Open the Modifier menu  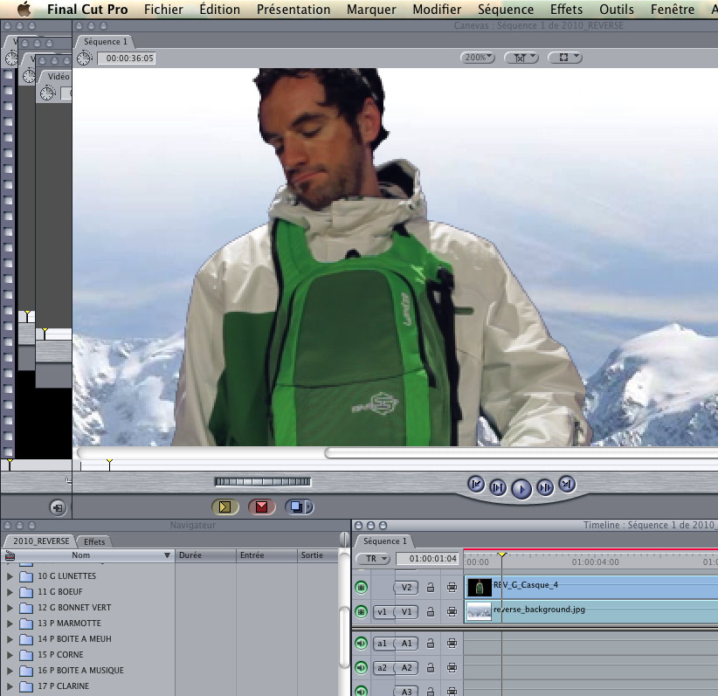click(437, 9)
